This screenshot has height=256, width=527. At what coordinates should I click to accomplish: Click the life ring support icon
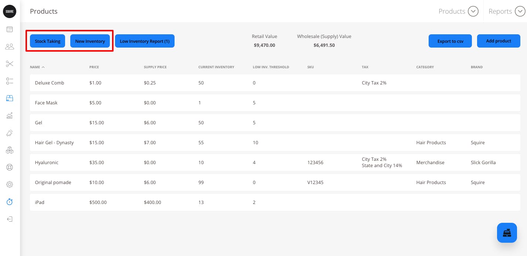[10, 167]
